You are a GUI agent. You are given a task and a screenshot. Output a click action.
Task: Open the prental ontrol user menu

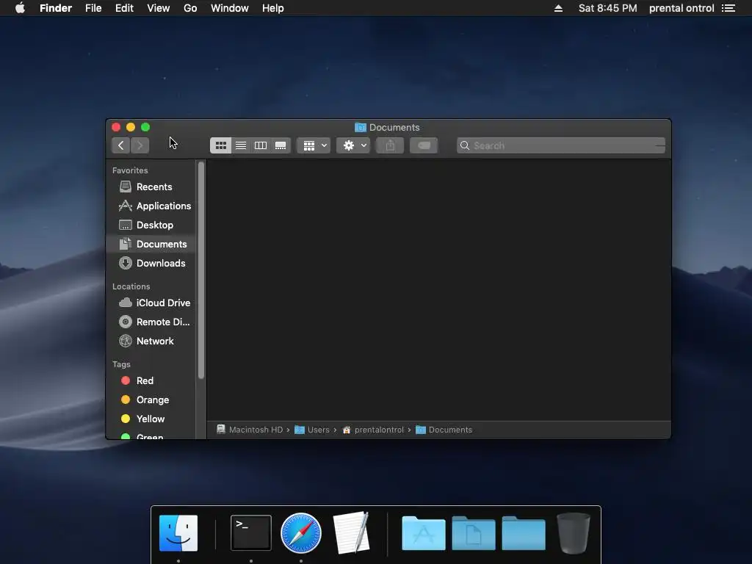tap(681, 8)
